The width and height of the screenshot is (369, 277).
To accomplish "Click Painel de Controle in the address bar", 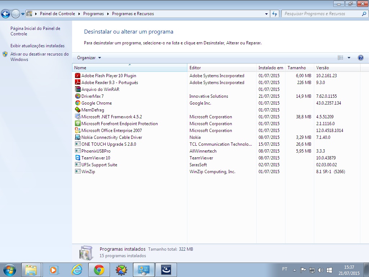I will 57,14.
